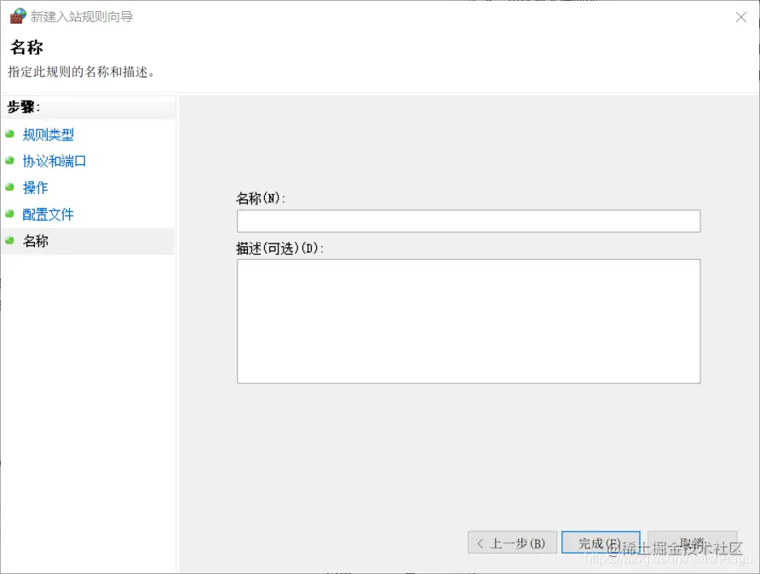Click the highlighted 名称 step entry

click(x=35, y=241)
